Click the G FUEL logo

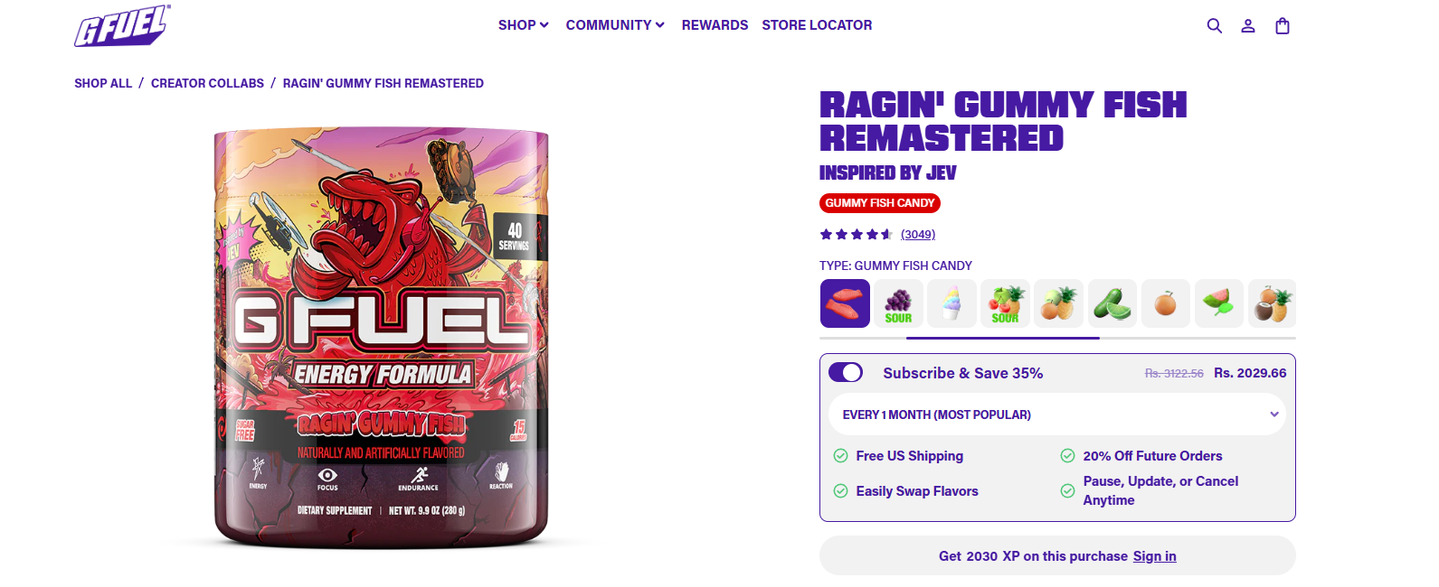[122, 25]
